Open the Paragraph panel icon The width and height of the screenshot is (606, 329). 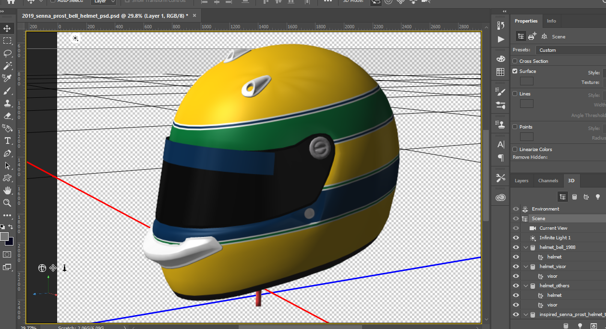click(501, 157)
